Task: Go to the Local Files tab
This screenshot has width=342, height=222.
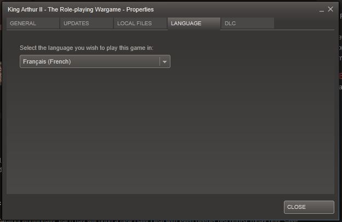Action: tap(140, 24)
